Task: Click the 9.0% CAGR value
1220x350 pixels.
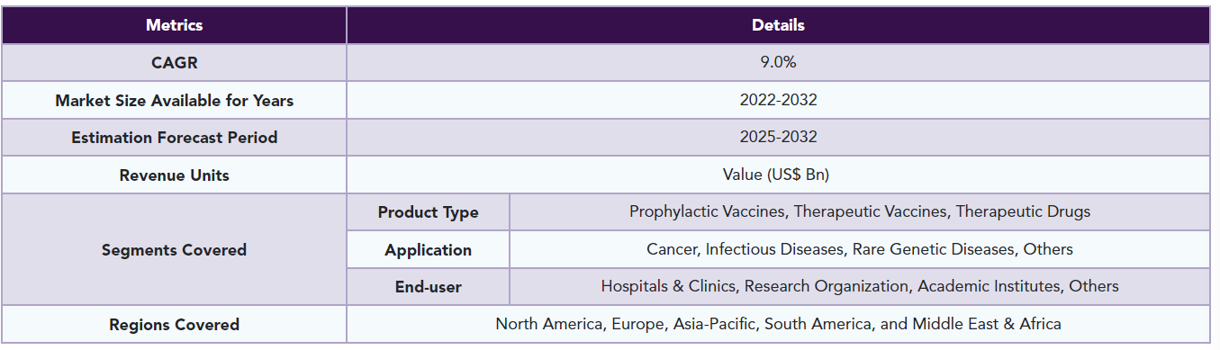Action: [779, 63]
